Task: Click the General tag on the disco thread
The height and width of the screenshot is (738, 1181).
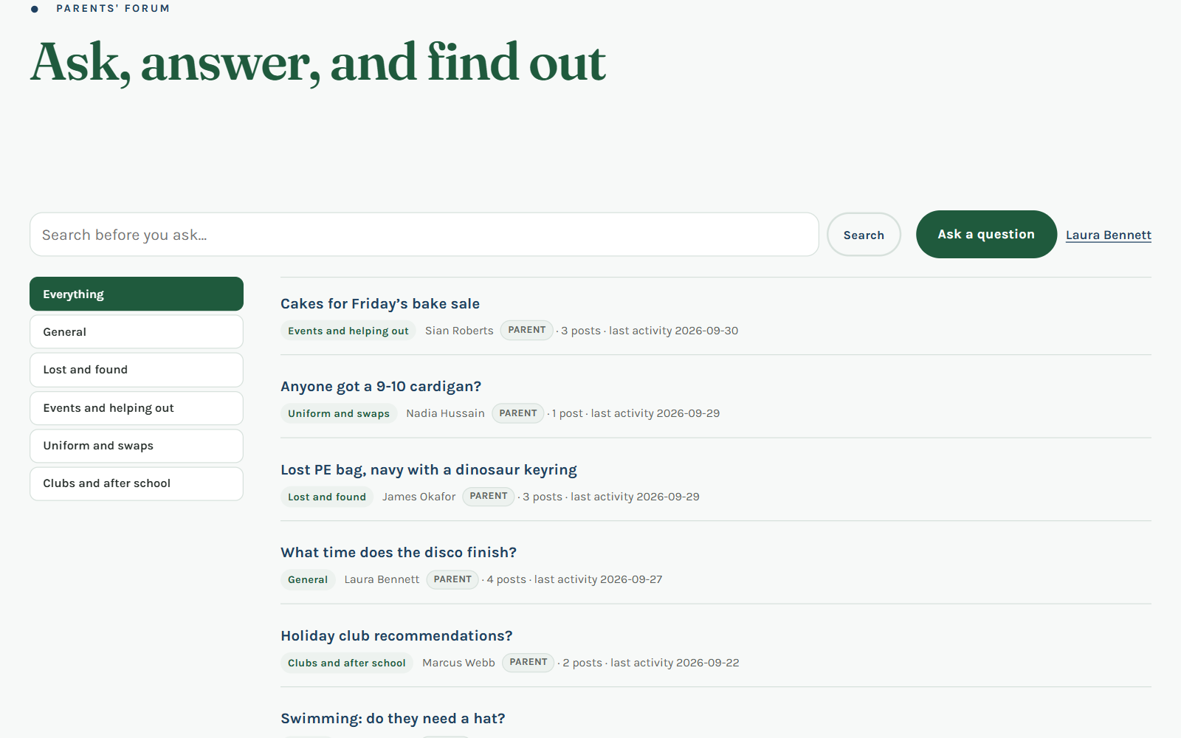Action: [x=308, y=579]
